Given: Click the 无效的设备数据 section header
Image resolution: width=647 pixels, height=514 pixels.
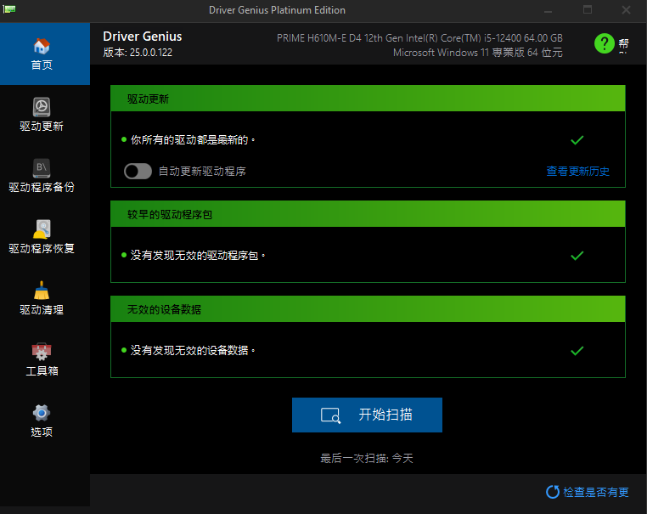Looking at the screenshot, I should (368, 308).
